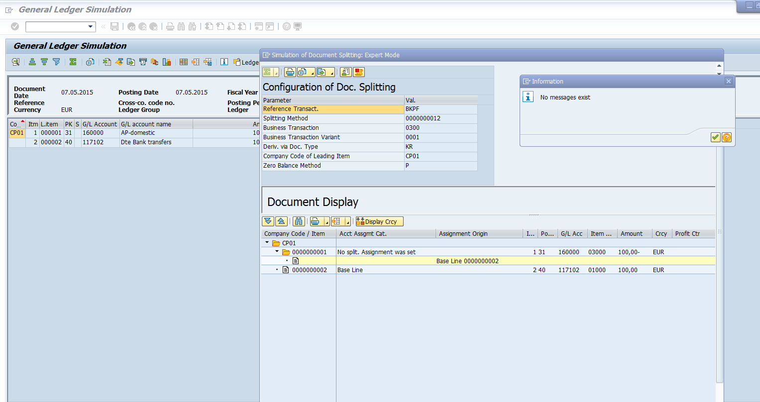Sort ascending in General Ledger Simulation toolbar
Screen dimensions: 760x402
[x=32, y=62]
